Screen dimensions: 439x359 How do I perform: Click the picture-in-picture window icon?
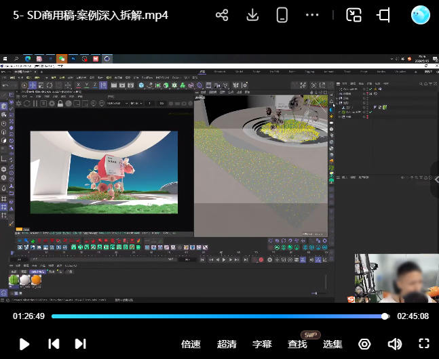click(x=354, y=15)
